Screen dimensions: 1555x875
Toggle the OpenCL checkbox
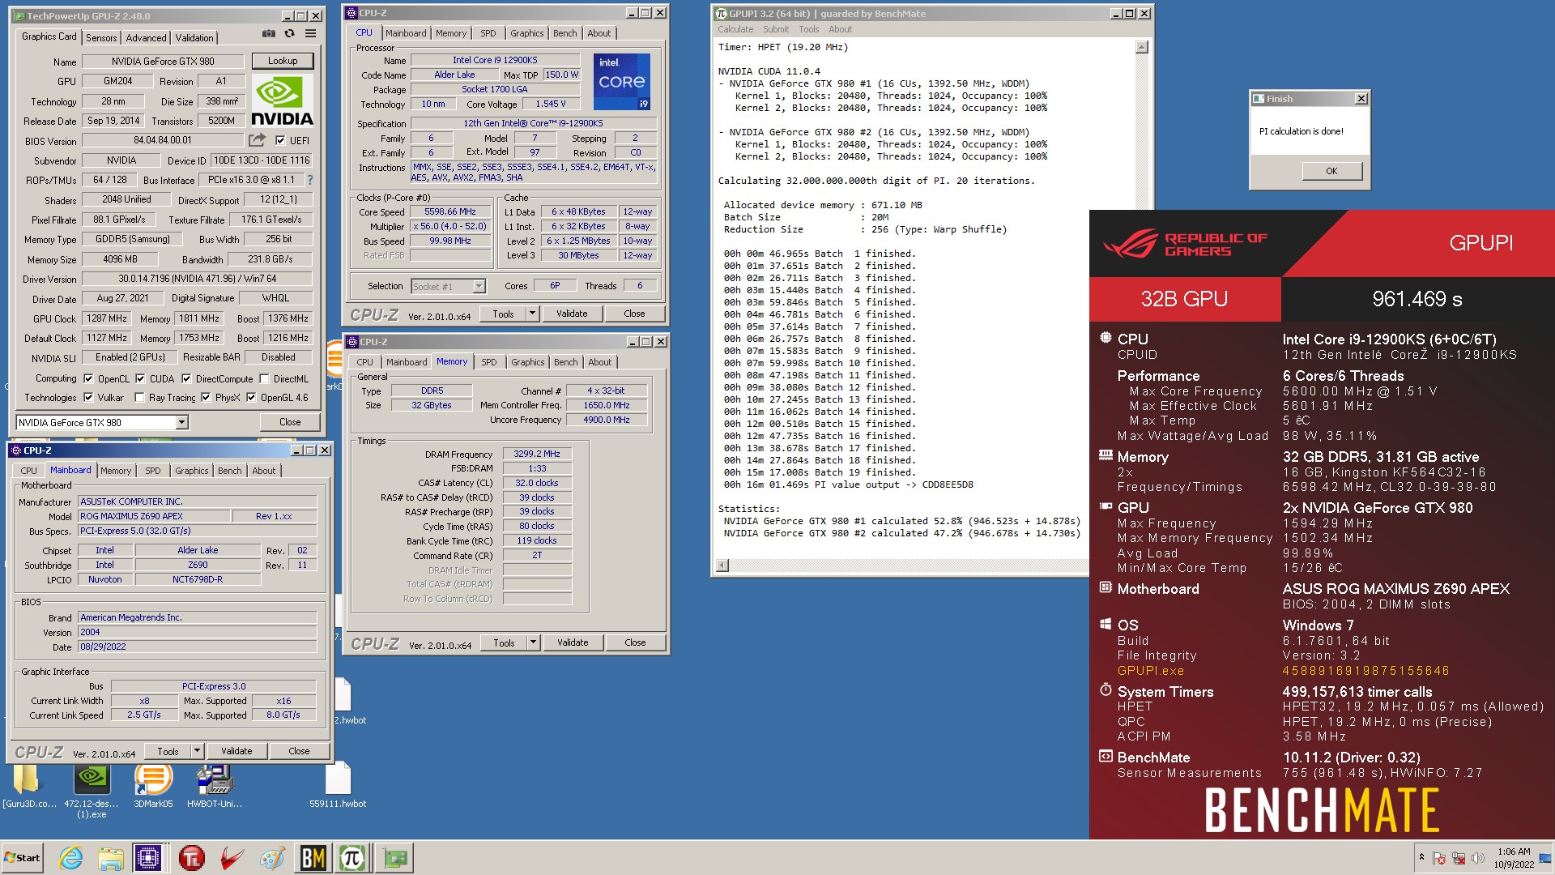88,378
